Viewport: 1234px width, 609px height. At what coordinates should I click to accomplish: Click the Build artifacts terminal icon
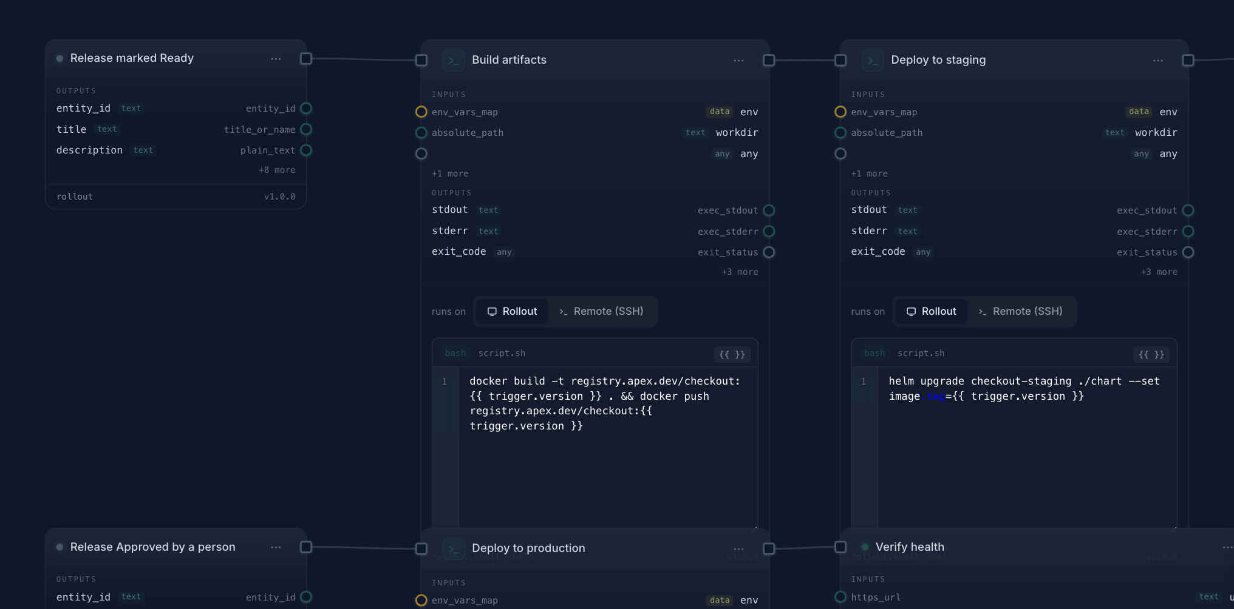(454, 61)
